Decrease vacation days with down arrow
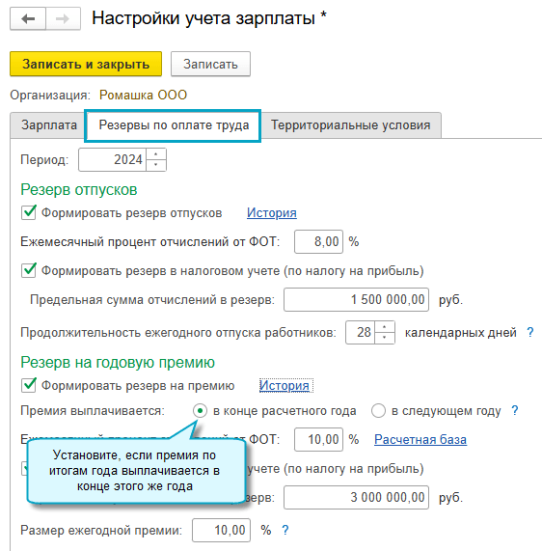The width and height of the screenshot is (542, 551). point(385,338)
